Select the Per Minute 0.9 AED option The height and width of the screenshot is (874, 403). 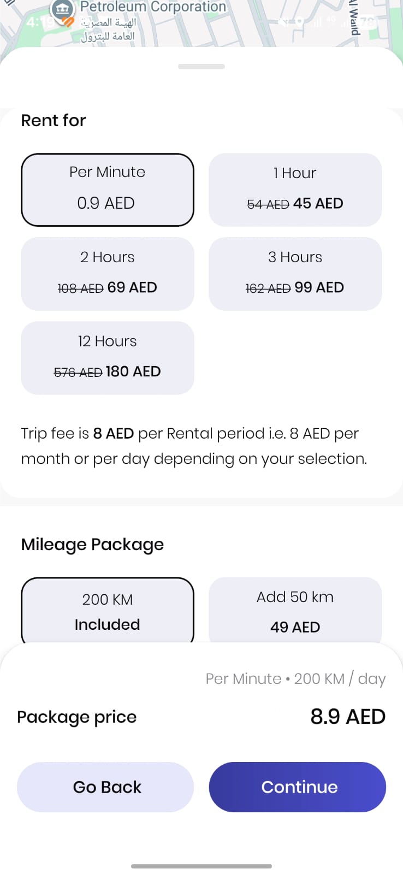tap(108, 190)
